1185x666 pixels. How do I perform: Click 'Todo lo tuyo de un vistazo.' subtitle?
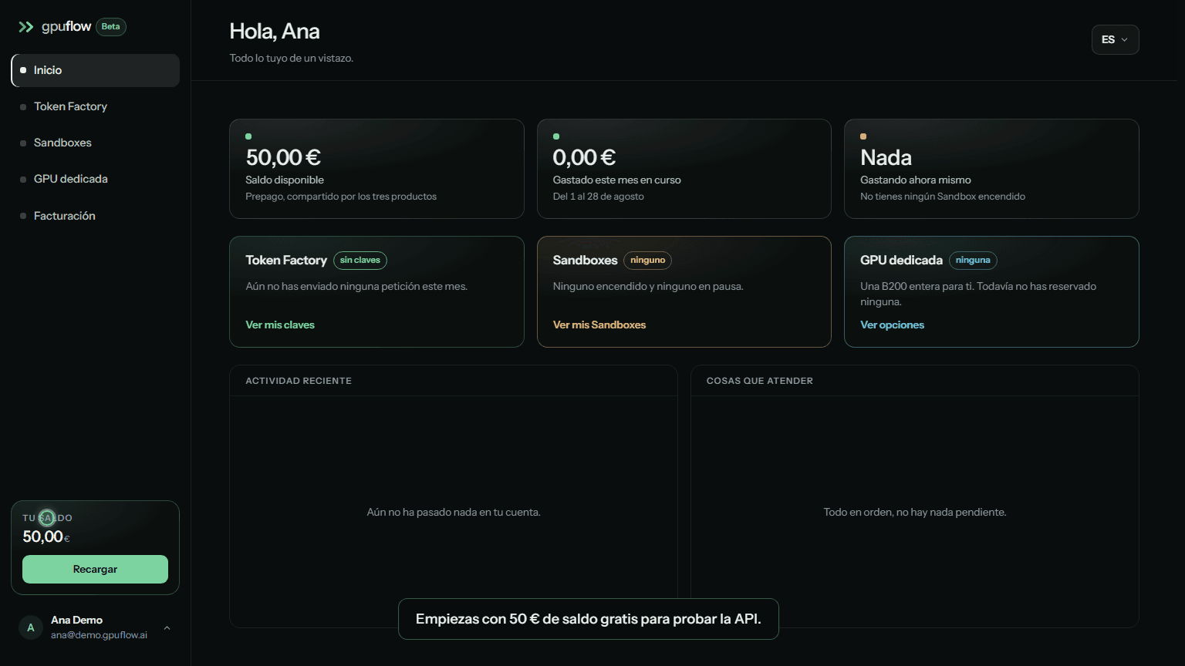click(292, 58)
